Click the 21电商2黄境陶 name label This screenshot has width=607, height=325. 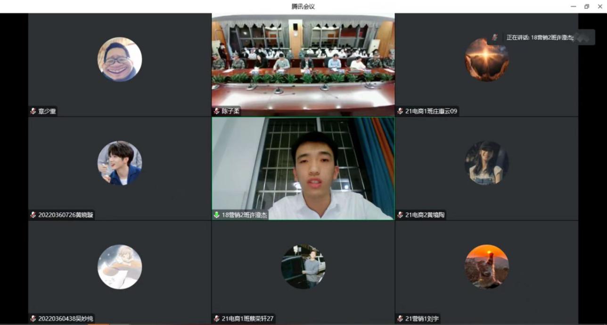[x=425, y=215]
